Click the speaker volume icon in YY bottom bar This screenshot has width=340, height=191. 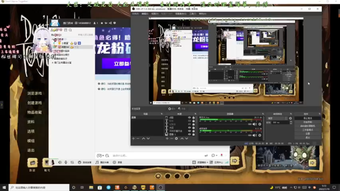[60, 162]
